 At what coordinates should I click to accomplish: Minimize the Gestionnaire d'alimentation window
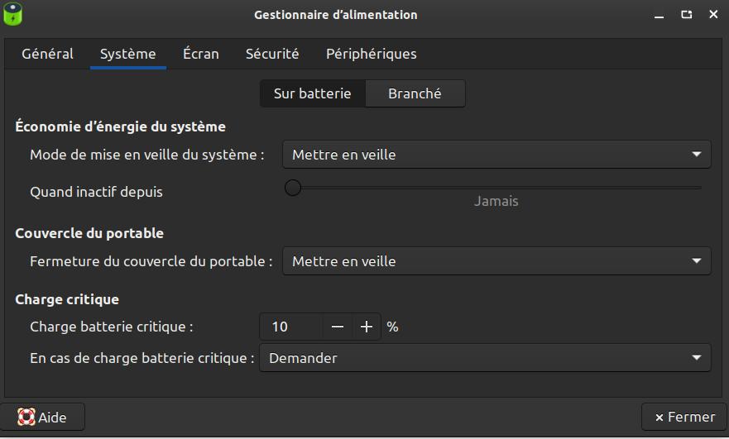point(659,15)
